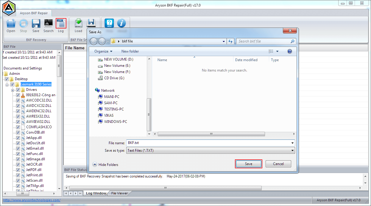Switch to the File Viewer tab
The width and height of the screenshot is (371, 206).
[x=119, y=193]
